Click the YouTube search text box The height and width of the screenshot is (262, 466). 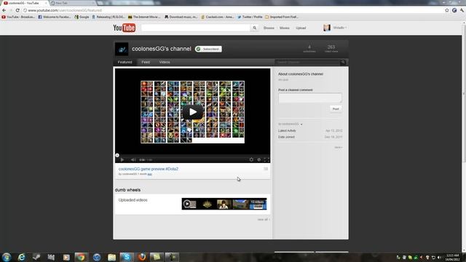pyautogui.click(x=196, y=28)
